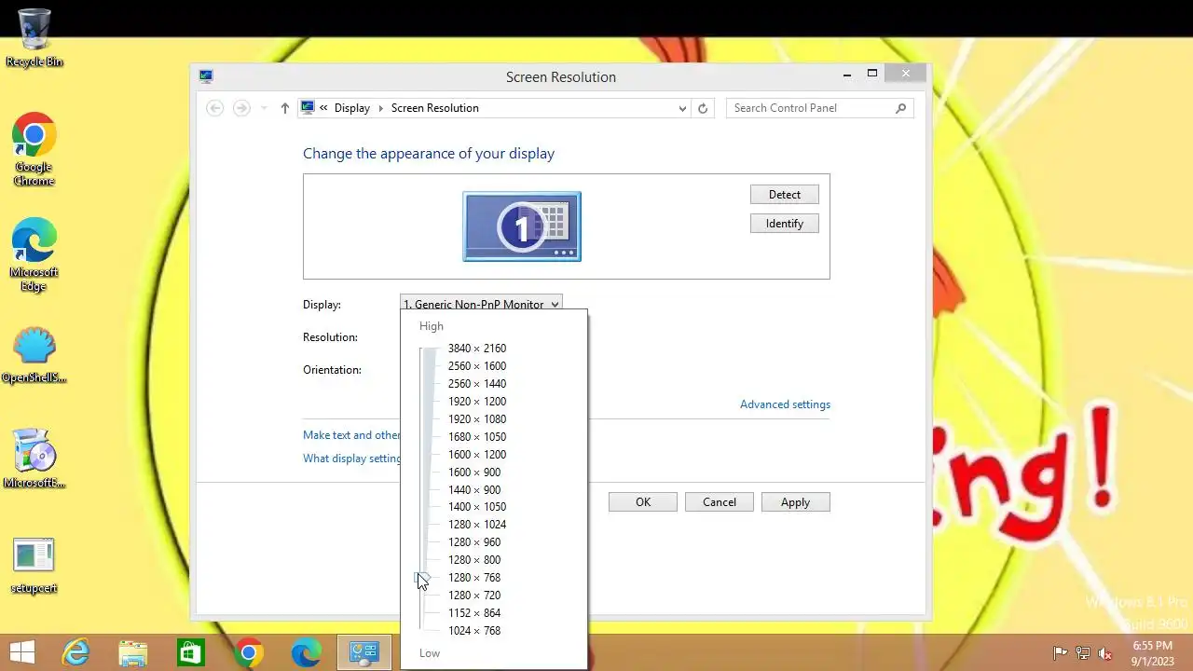Click the Identify button

point(785,224)
